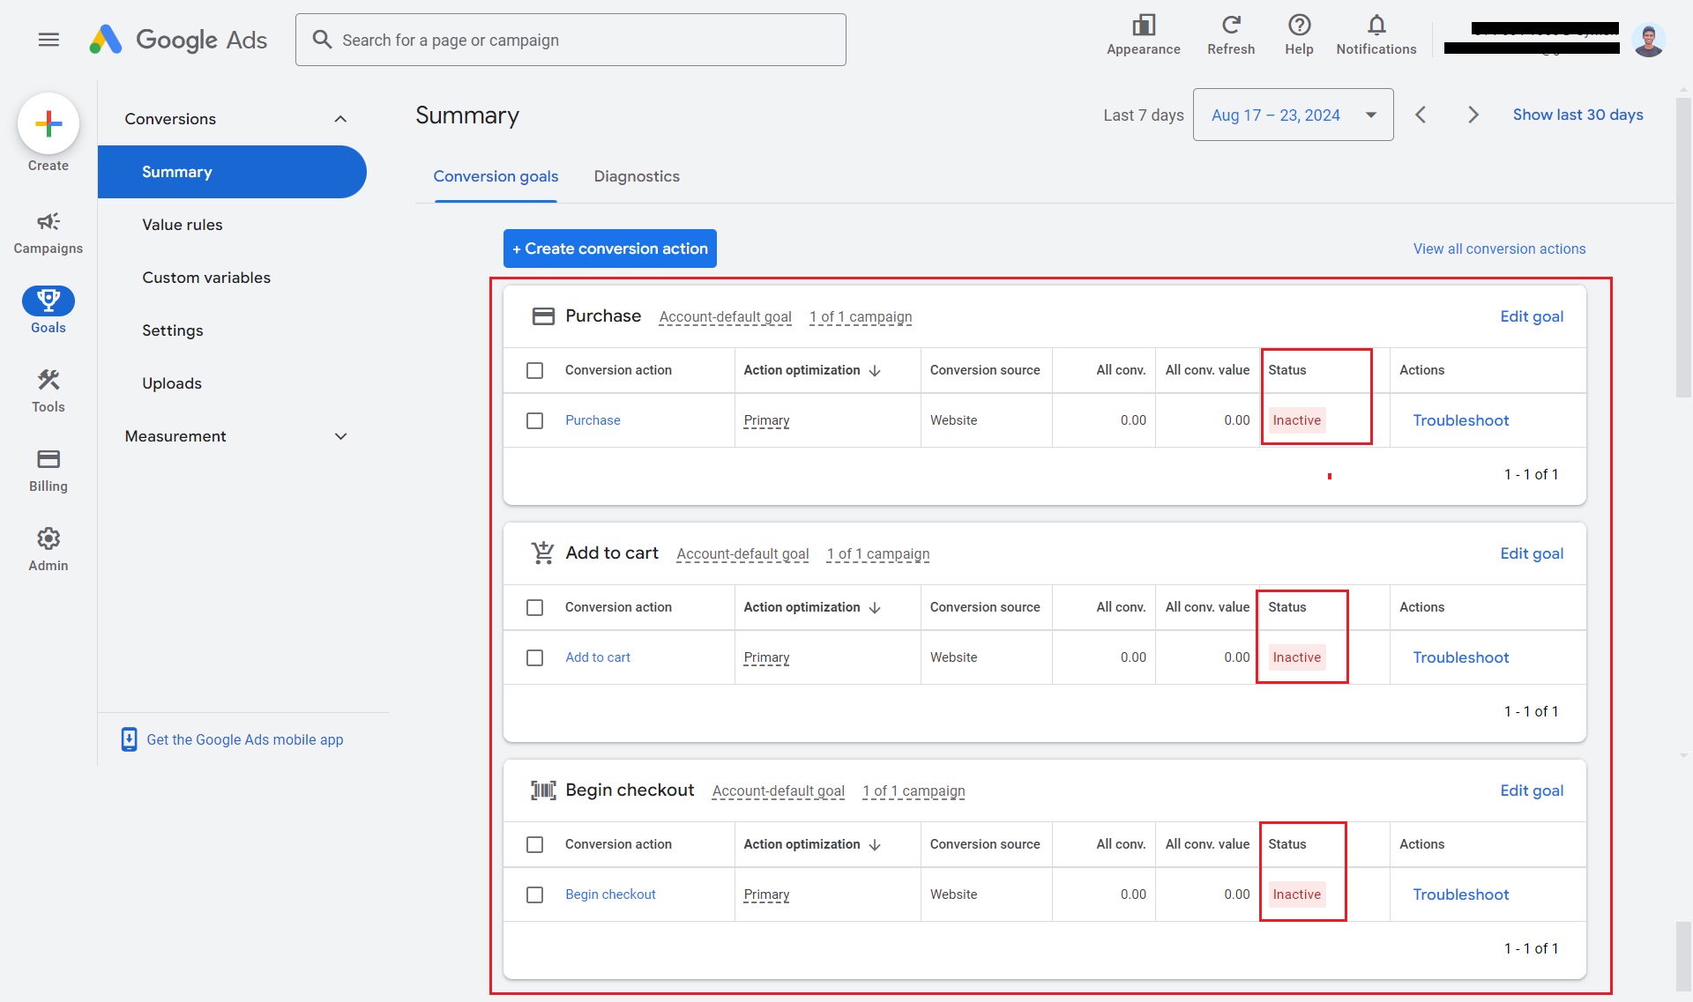Select all in Purchase table header checkbox
This screenshot has height=1002, width=1693.
(x=534, y=371)
